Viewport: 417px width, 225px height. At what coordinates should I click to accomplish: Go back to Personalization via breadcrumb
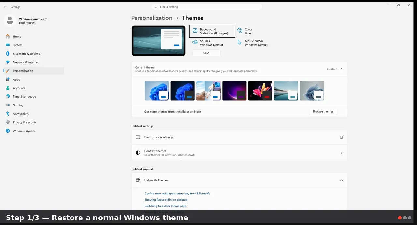pos(152,18)
